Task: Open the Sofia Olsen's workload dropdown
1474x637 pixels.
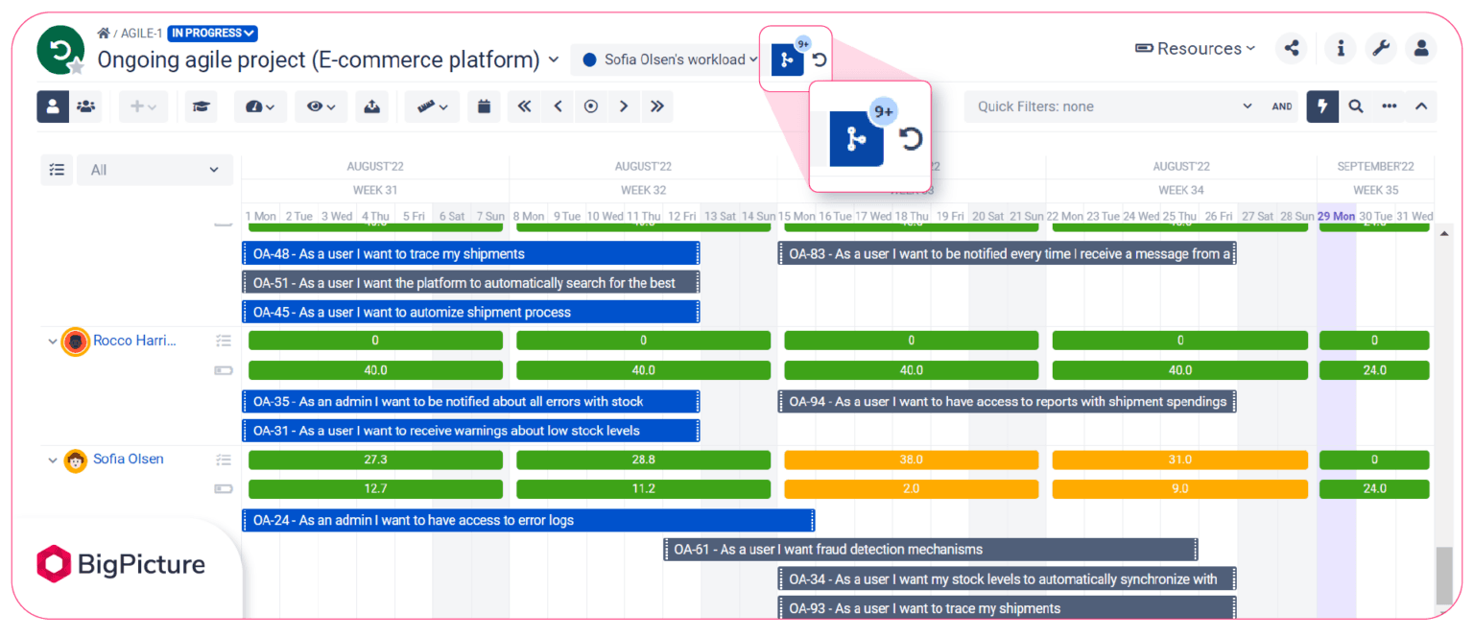Action: tap(669, 59)
